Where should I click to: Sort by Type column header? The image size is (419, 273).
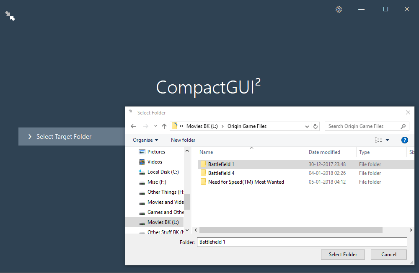tap(364, 152)
